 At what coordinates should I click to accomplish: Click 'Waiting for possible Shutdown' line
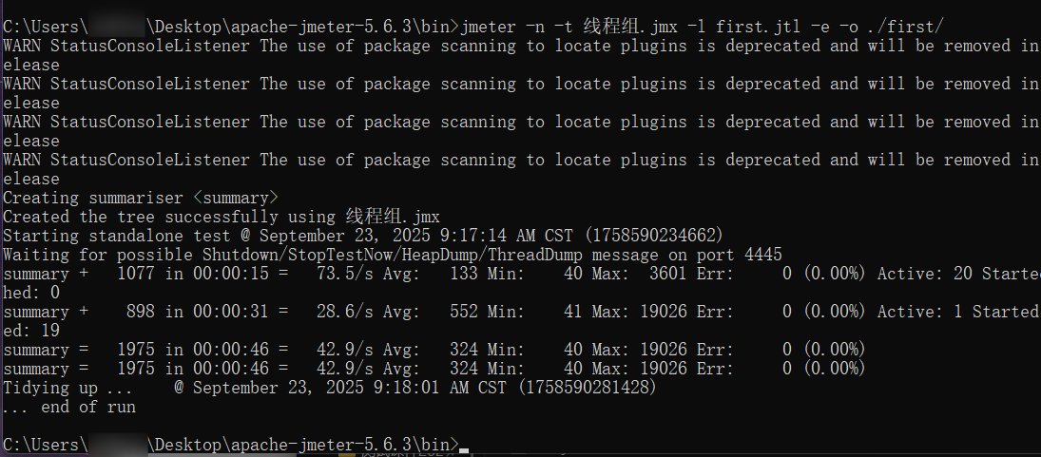click(x=393, y=255)
